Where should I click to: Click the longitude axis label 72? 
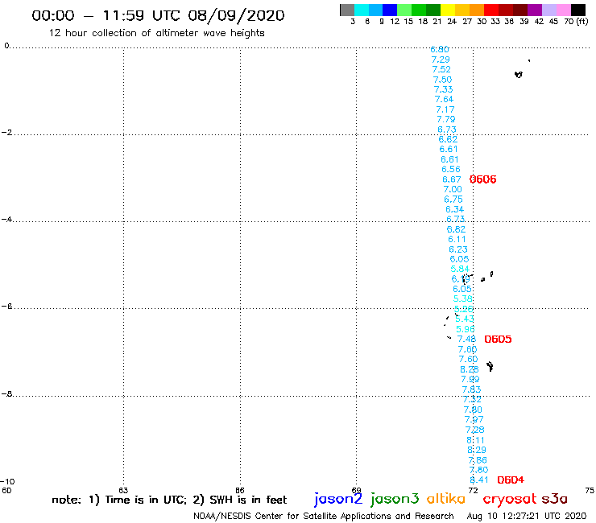[473, 490]
